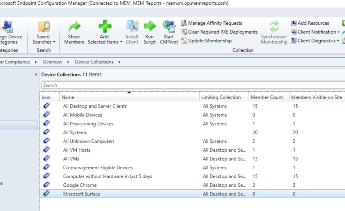The height and width of the screenshot is (211, 345).
Task: Click Client Diagnostics icon
Action: tap(294, 41)
